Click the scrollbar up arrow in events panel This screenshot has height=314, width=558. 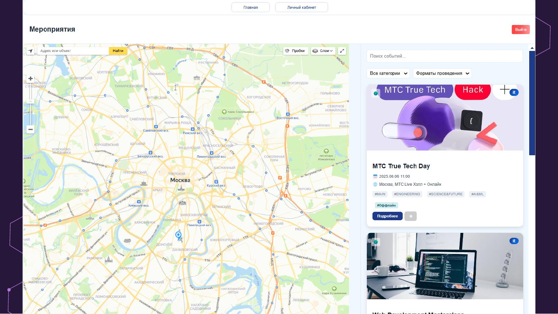click(532, 48)
